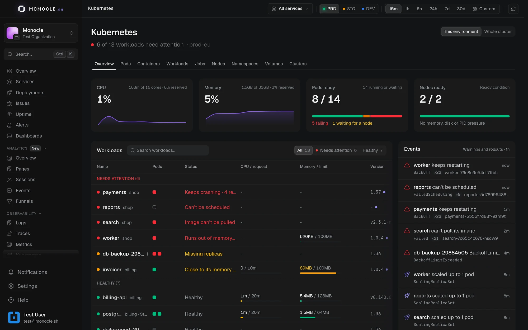Show only Healthy workloads
528x330 pixels.
tap(373, 150)
